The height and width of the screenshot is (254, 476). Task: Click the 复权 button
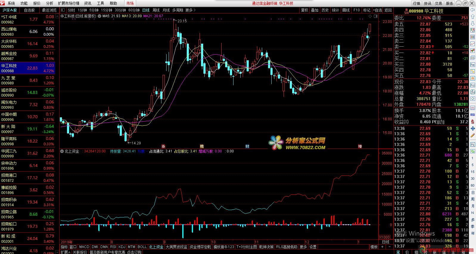click(x=304, y=10)
